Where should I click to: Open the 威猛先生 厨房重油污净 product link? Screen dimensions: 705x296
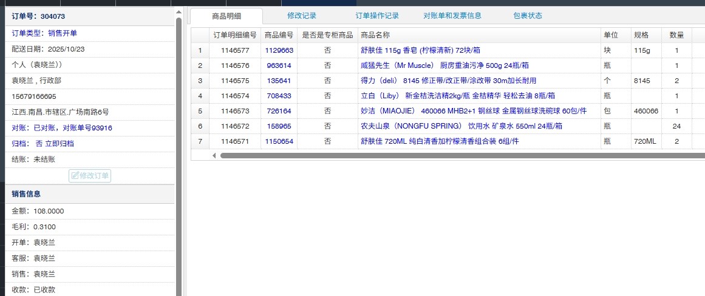coord(444,66)
